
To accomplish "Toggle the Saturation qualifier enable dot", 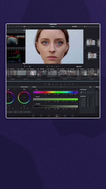I will (35, 97).
